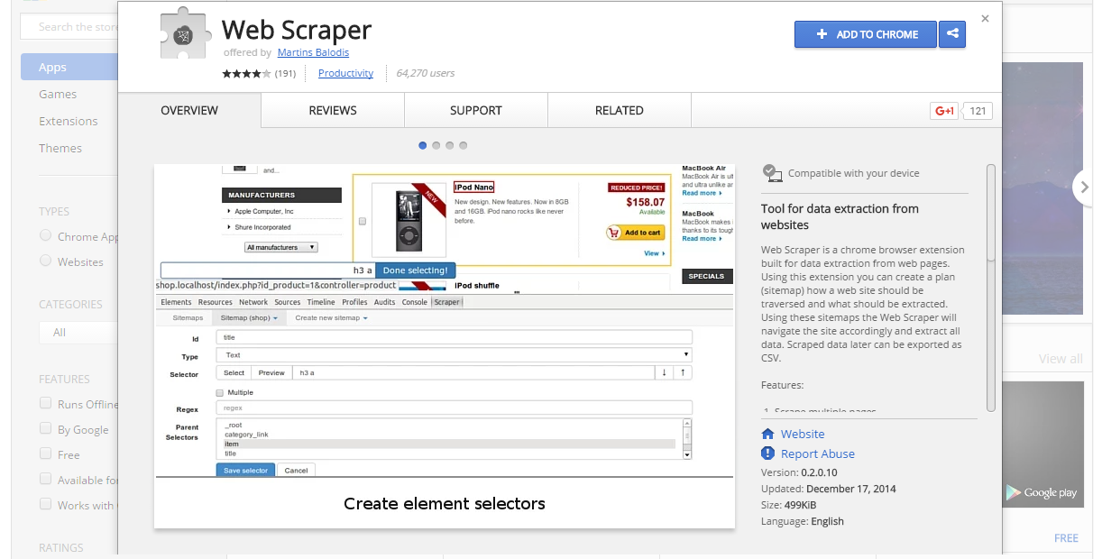Switch to the Related tab
The width and height of the screenshot is (1102, 559).
click(x=620, y=110)
